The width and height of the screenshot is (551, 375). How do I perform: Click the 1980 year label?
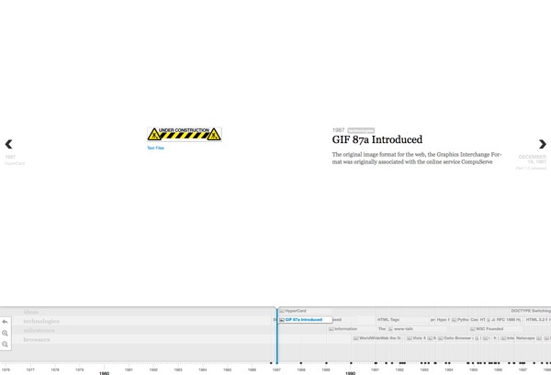[x=104, y=373]
